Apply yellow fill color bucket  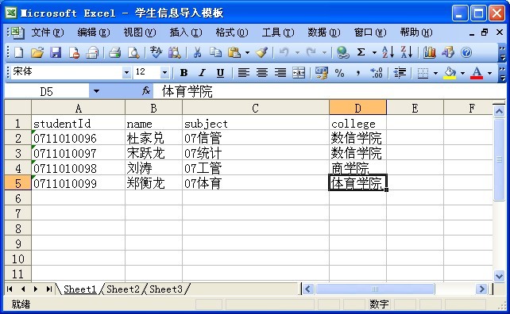[x=450, y=73]
